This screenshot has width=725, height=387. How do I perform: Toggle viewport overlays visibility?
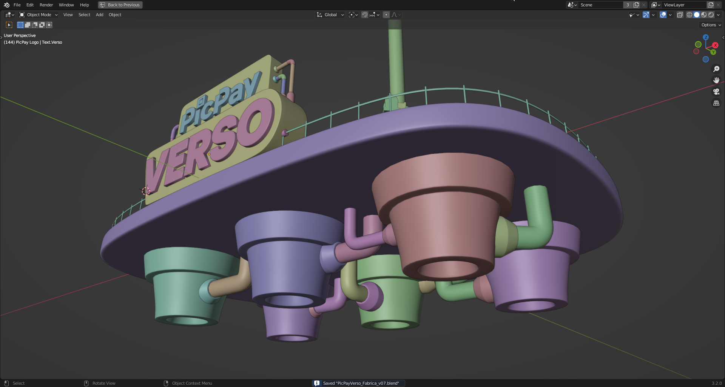point(663,15)
